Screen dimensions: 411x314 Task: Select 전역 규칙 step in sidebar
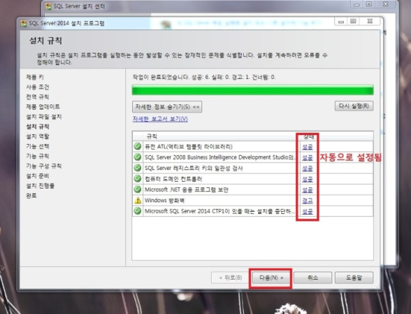click(38, 97)
